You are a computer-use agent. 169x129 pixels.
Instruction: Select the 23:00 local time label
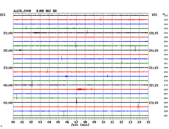[8, 68]
